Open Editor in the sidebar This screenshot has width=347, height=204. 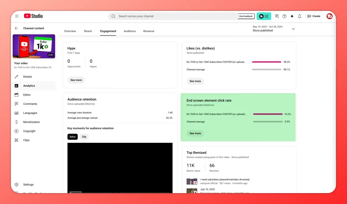(34, 95)
